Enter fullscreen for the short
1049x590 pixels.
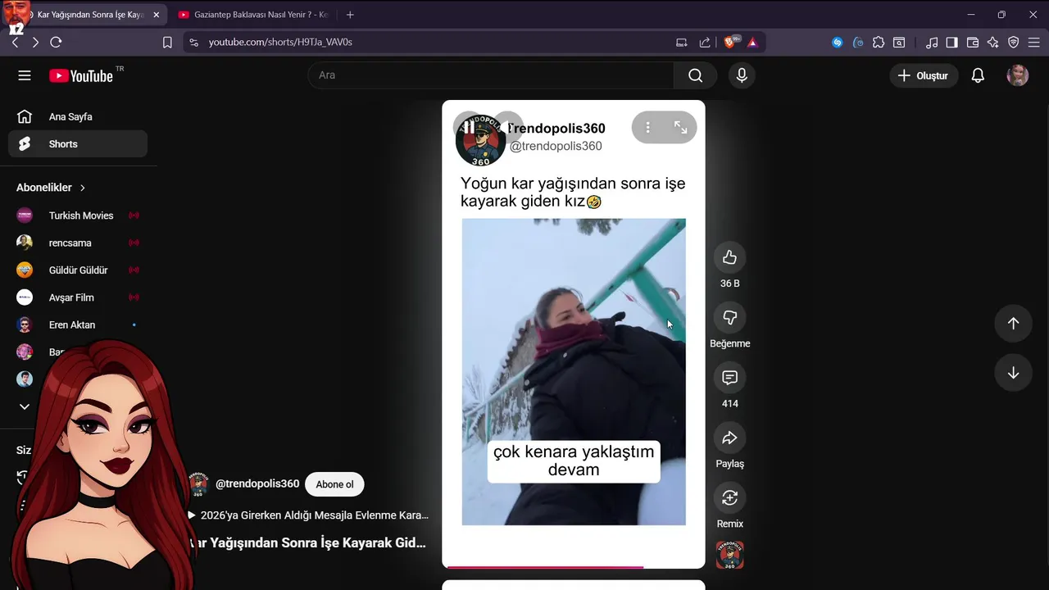[x=681, y=127]
